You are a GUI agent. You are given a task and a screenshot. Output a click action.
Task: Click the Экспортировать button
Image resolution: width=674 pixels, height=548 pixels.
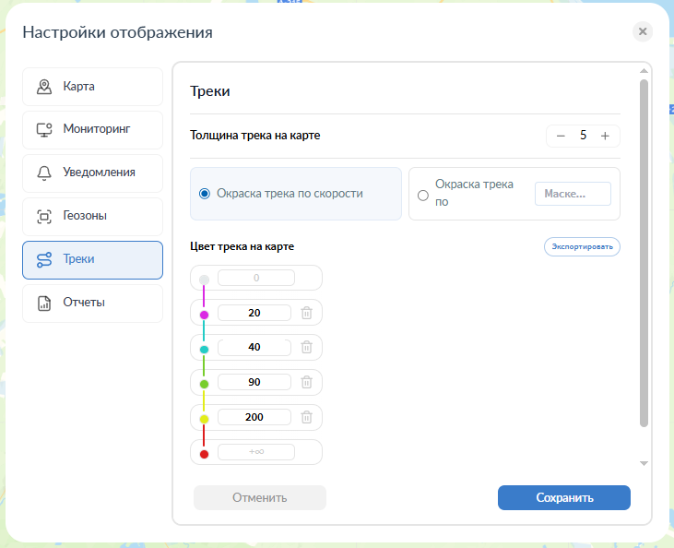pyautogui.click(x=582, y=247)
